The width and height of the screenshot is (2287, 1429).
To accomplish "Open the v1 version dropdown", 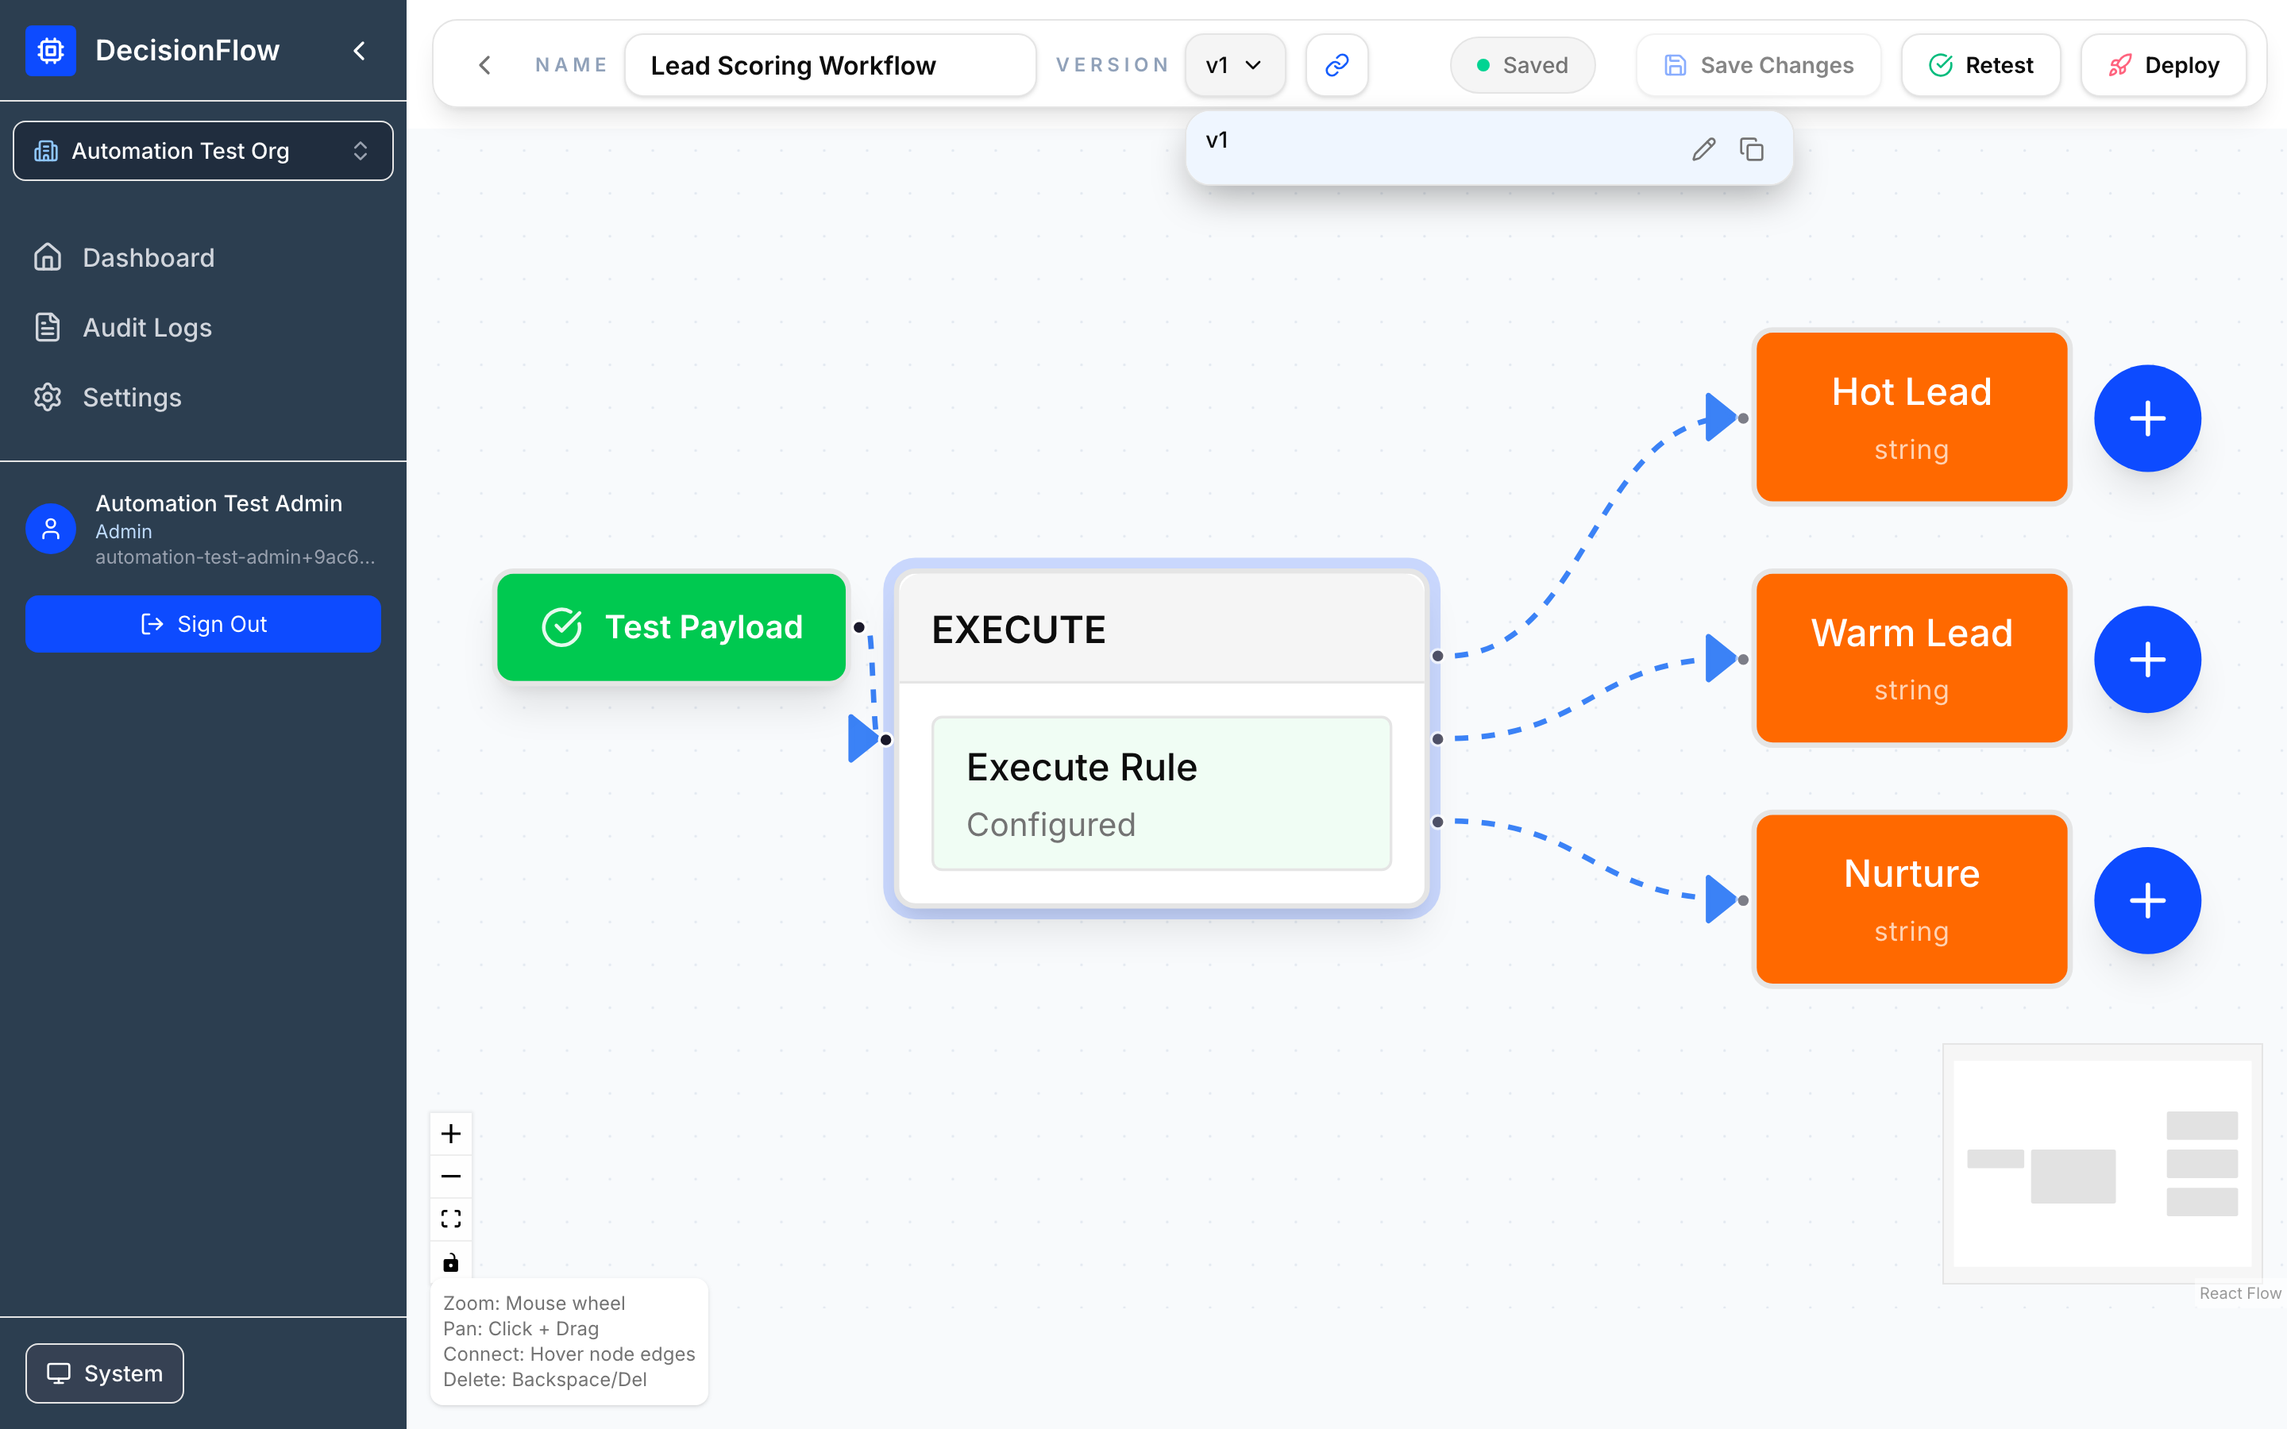I will coord(1234,65).
